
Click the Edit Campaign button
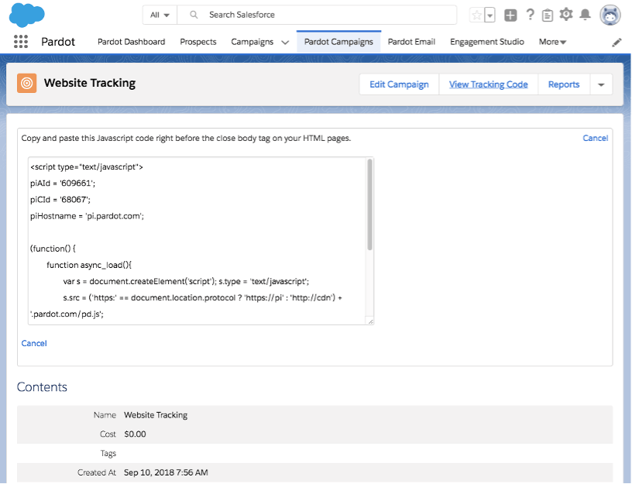[398, 84]
